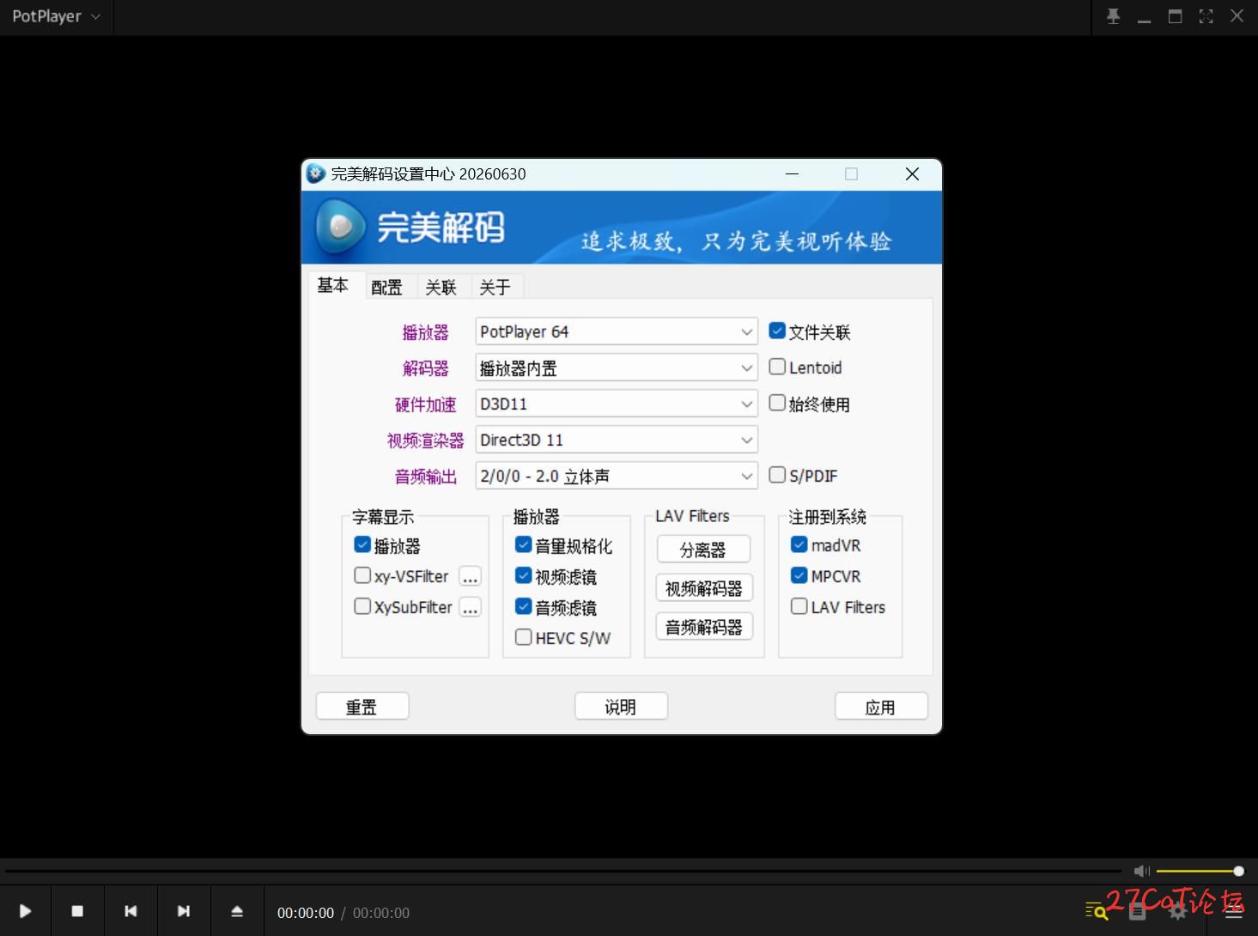1258x936 pixels.
Task: Open the PotPlayer main menu
Action: (x=56, y=16)
